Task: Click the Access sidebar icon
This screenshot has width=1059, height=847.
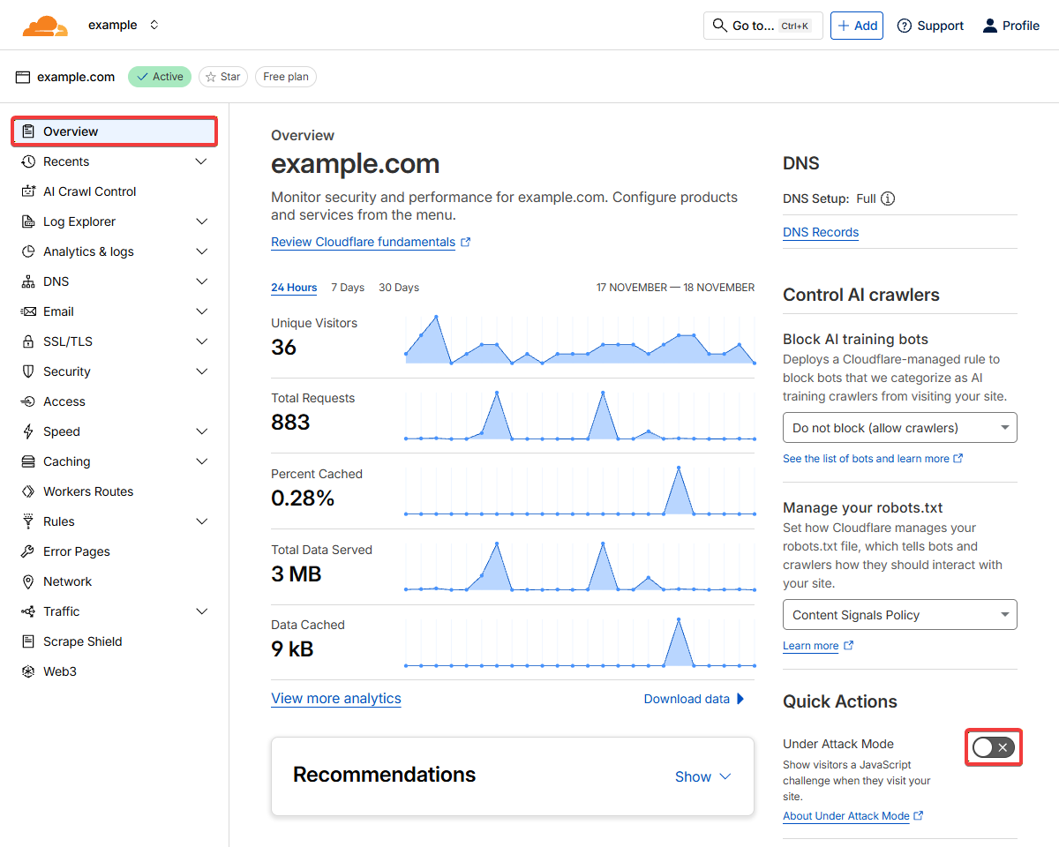Action: click(x=27, y=401)
